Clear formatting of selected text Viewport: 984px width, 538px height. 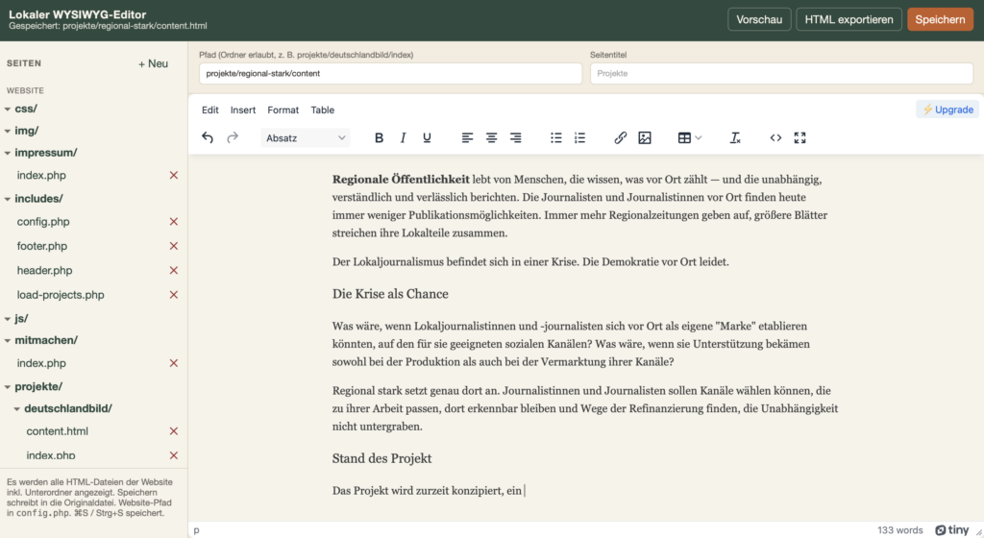(x=735, y=138)
